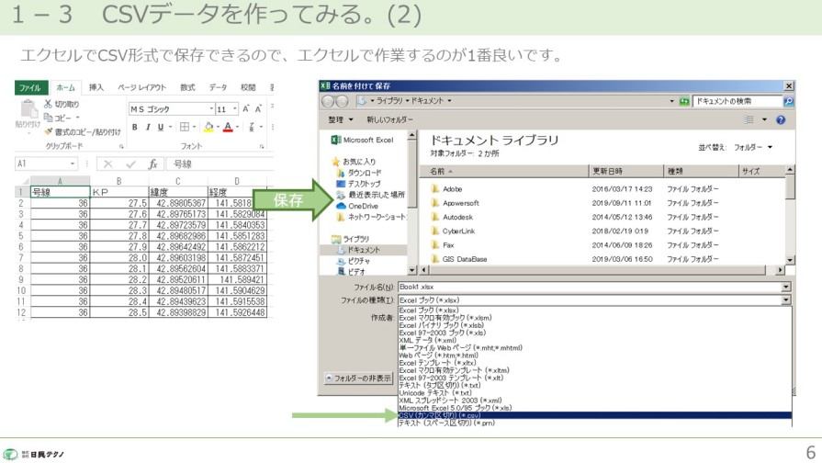This screenshot has width=822, height=463.
Task: Click the Hide Folders (フォルダーの非表示) button
Action: (359, 378)
